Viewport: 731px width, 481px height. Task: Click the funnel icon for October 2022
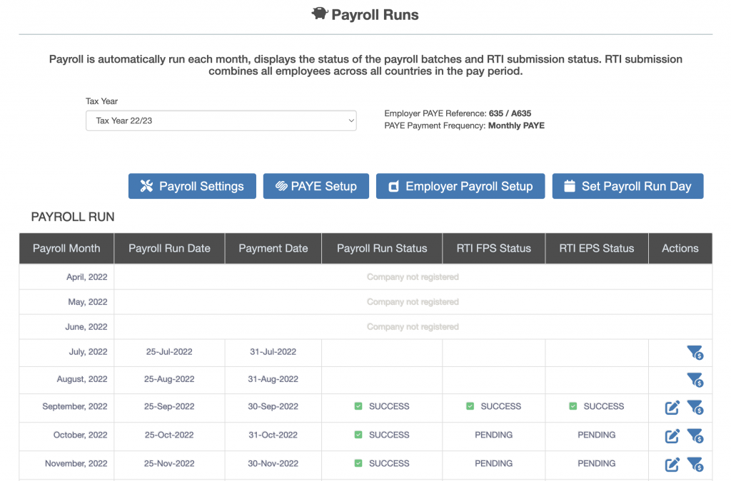coord(694,436)
